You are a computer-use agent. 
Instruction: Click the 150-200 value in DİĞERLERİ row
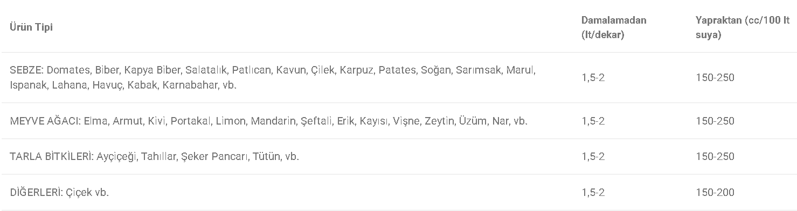(x=715, y=192)
